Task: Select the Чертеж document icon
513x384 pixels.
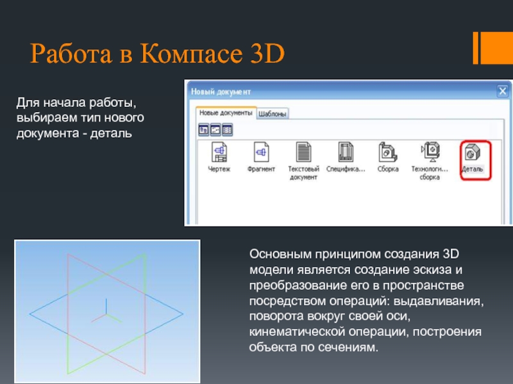Action: pos(219,152)
